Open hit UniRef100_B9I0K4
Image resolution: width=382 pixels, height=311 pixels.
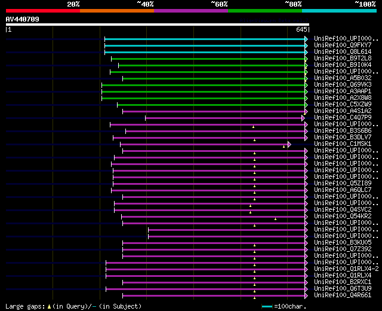click(343, 65)
